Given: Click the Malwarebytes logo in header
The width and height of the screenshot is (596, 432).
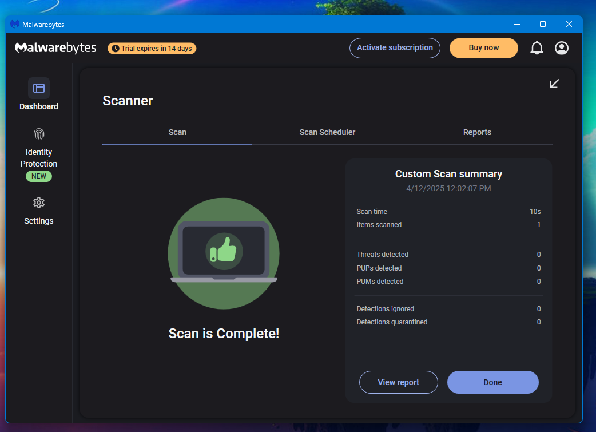Looking at the screenshot, I should click(55, 48).
